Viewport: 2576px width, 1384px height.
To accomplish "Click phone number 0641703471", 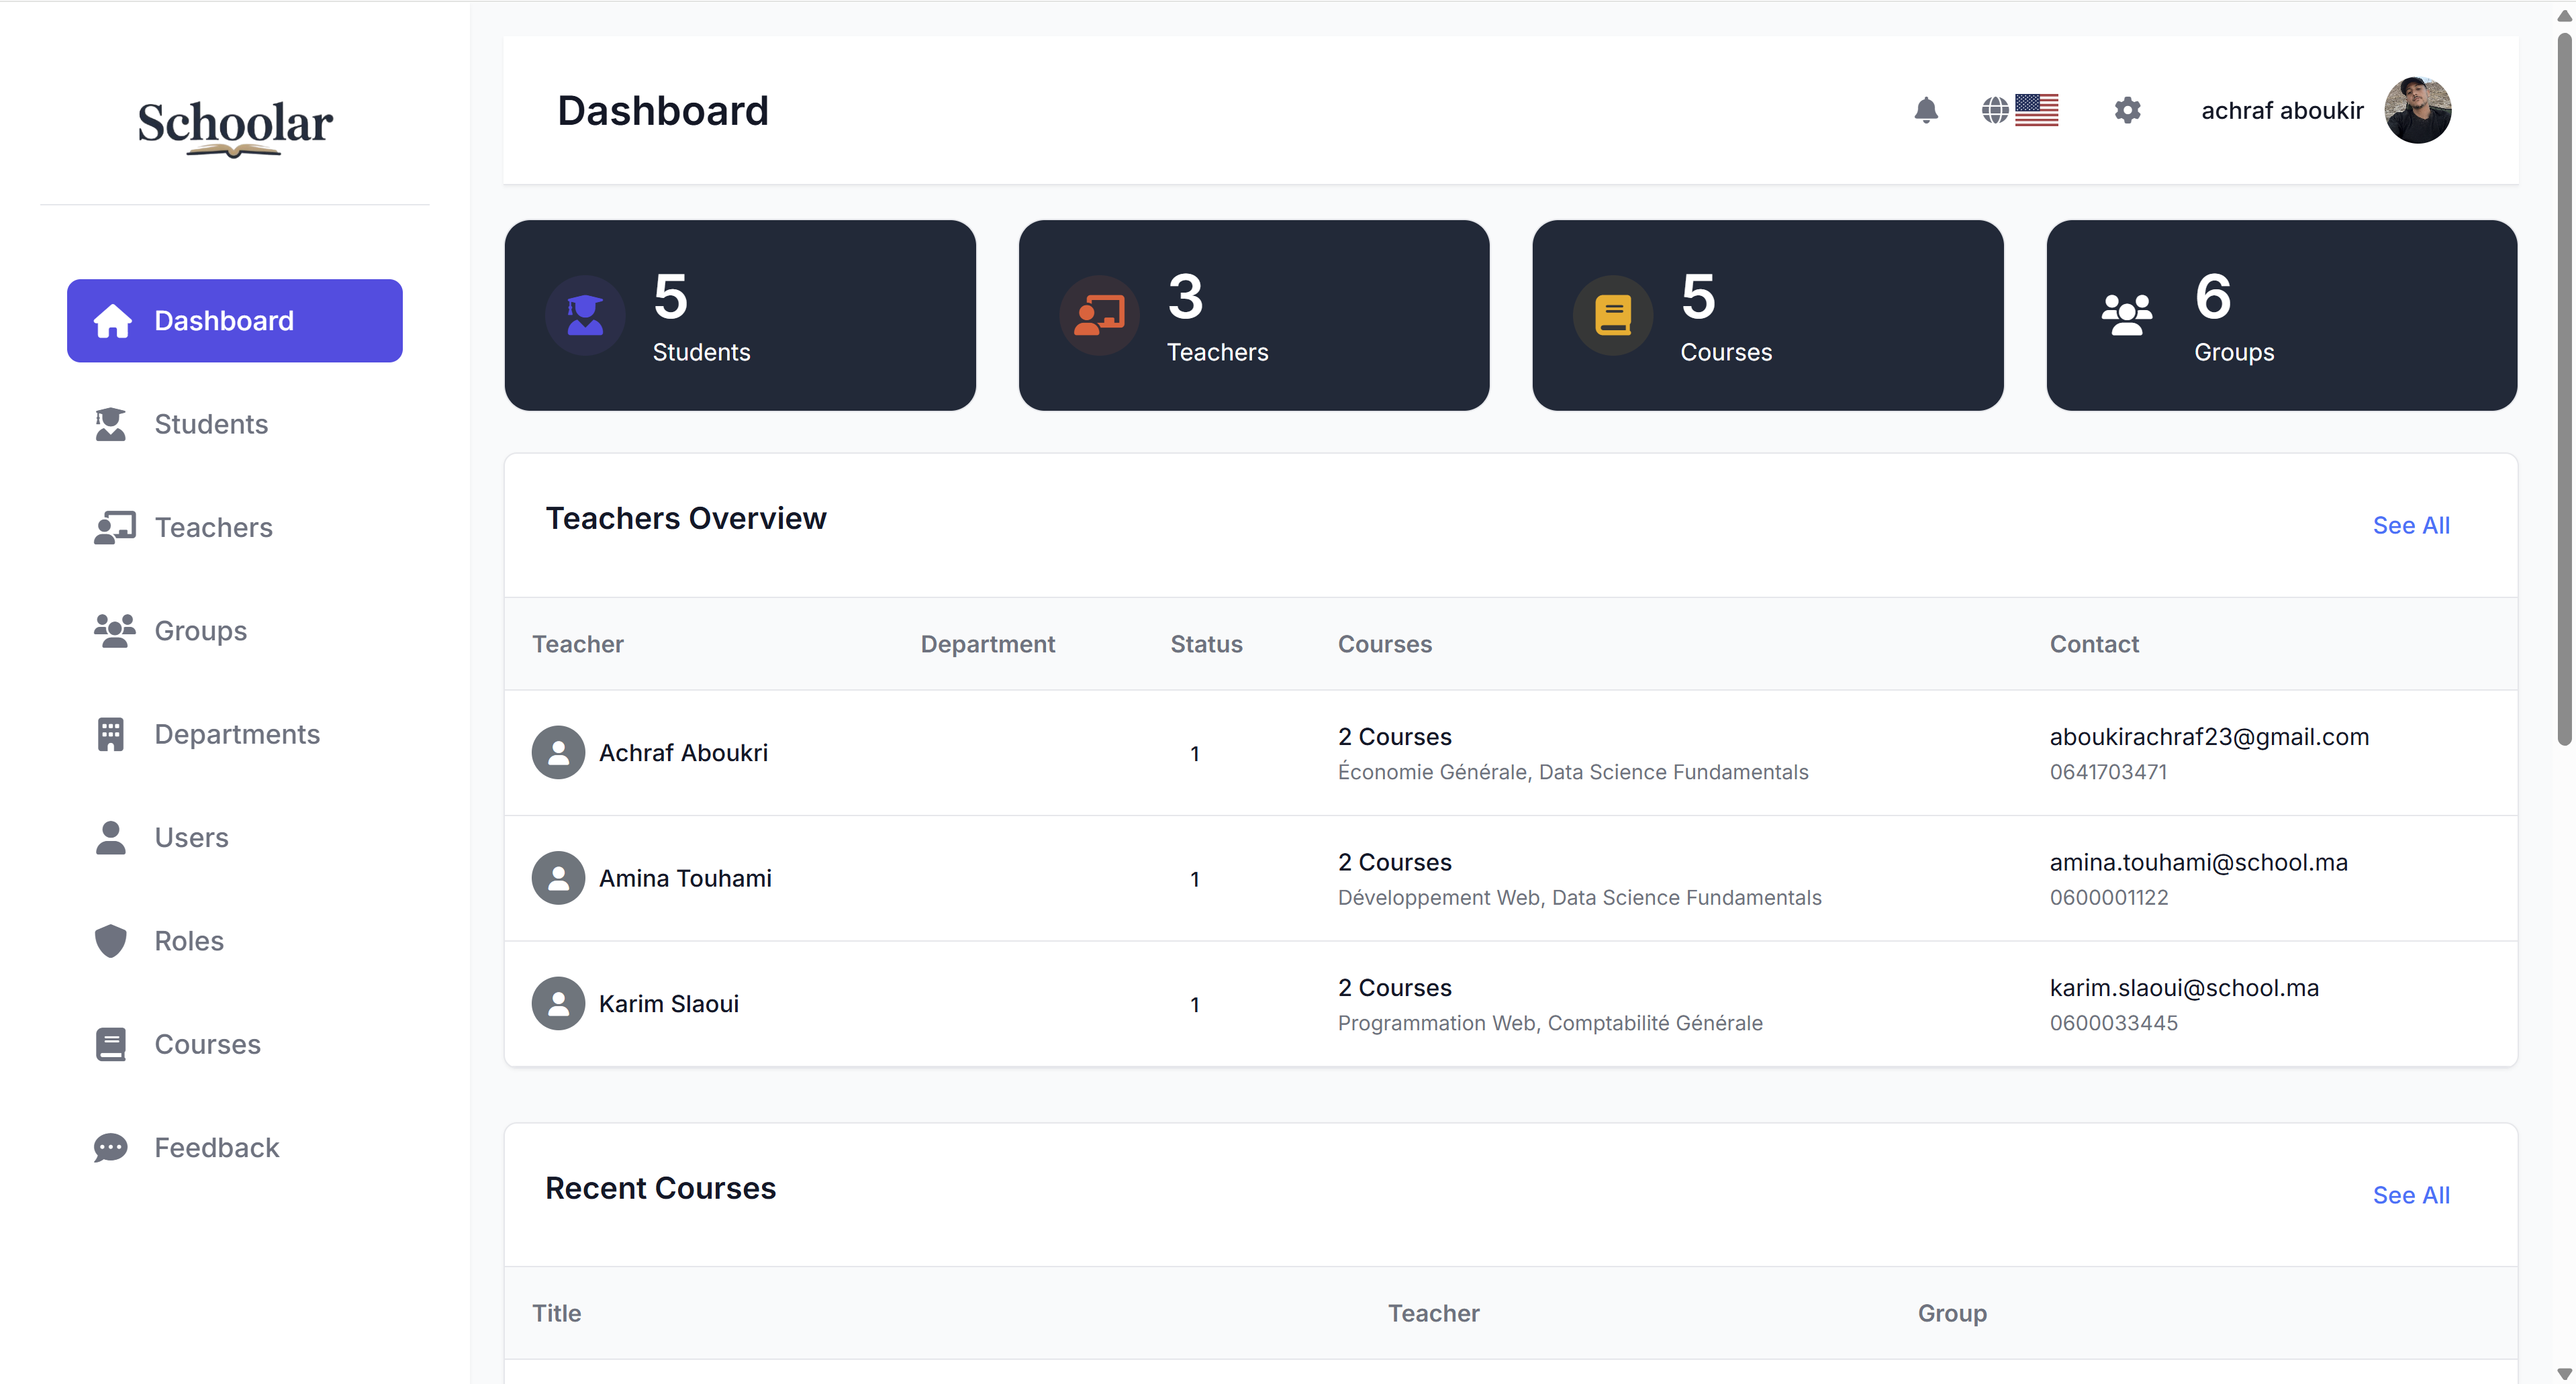I will 2108,772.
